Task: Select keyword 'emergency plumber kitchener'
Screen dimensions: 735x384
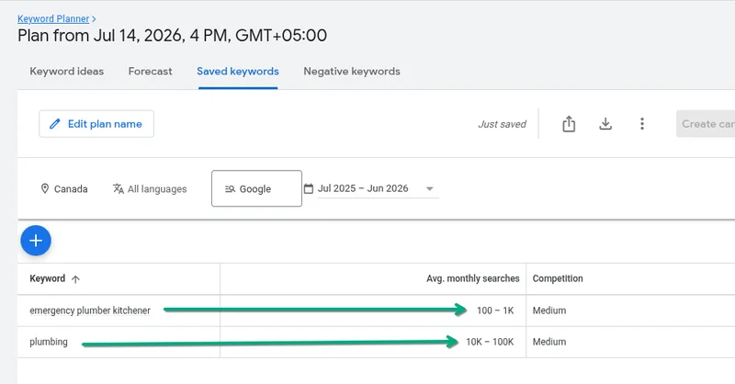Action: click(x=90, y=311)
